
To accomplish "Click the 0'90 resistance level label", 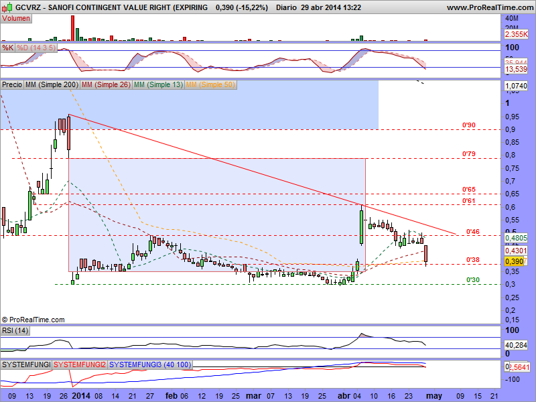I will click(468, 125).
